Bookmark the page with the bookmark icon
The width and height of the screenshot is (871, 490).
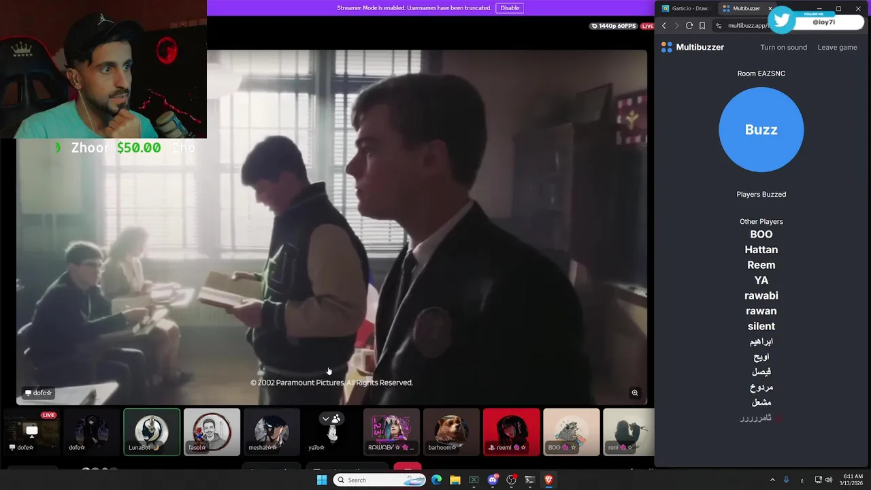point(702,26)
